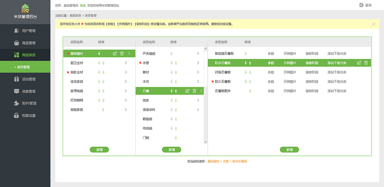Delete the 石膏 category with trash icon

(194, 91)
